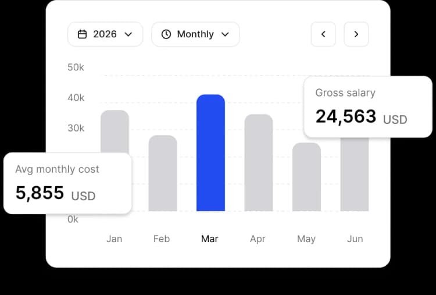436x295 pixels.
Task: Select the gray May bar
Action: pos(306,177)
